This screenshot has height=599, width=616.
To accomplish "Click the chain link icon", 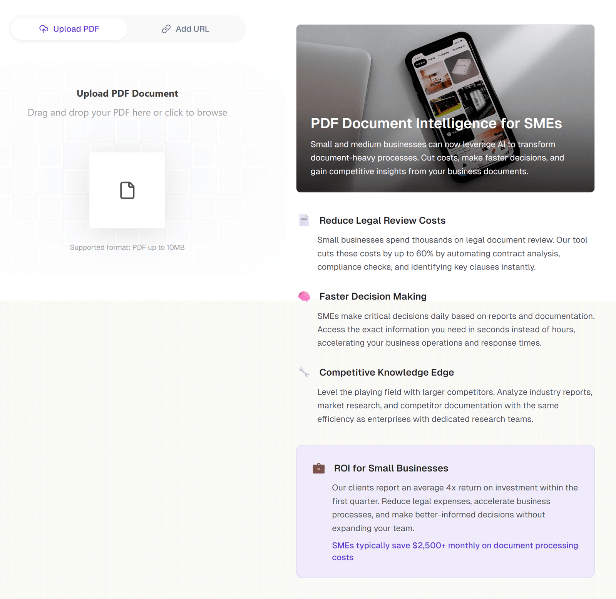I will pyautogui.click(x=166, y=29).
